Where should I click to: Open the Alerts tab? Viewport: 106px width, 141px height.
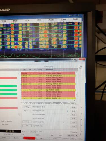point(72,103)
